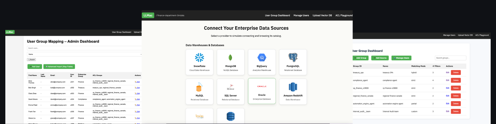The height and width of the screenshot is (124, 496).
Task: Delete the internal_audit__team group
Action: click(x=456, y=111)
